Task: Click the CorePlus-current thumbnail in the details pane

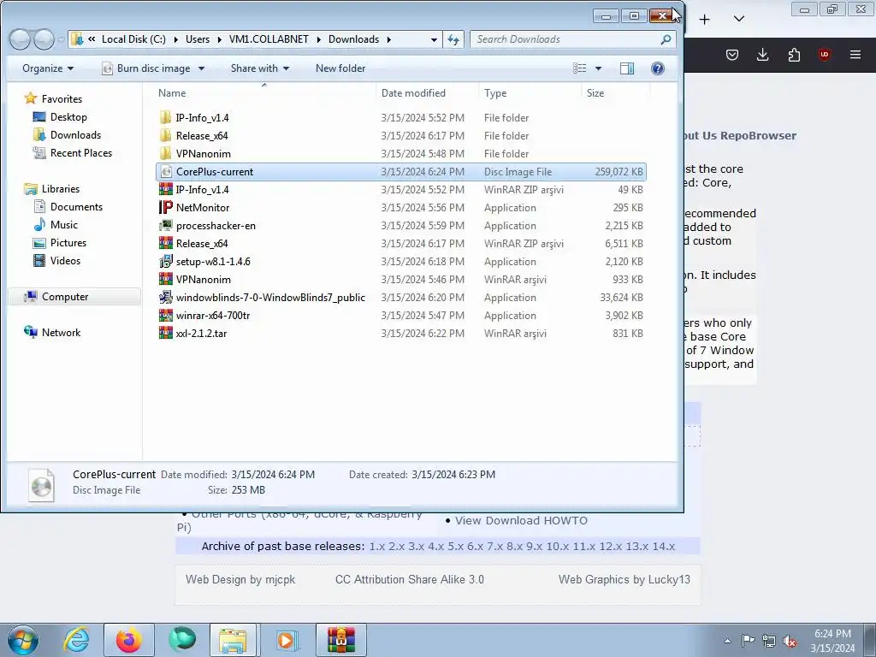Action: pyautogui.click(x=41, y=485)
